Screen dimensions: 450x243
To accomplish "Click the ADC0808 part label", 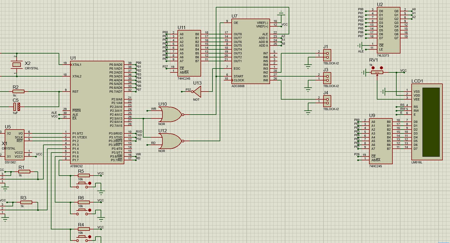I will coord(238,86).
